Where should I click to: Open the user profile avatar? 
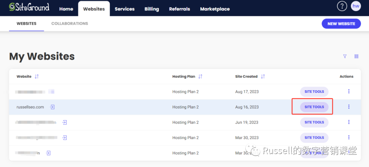point(356,6)
